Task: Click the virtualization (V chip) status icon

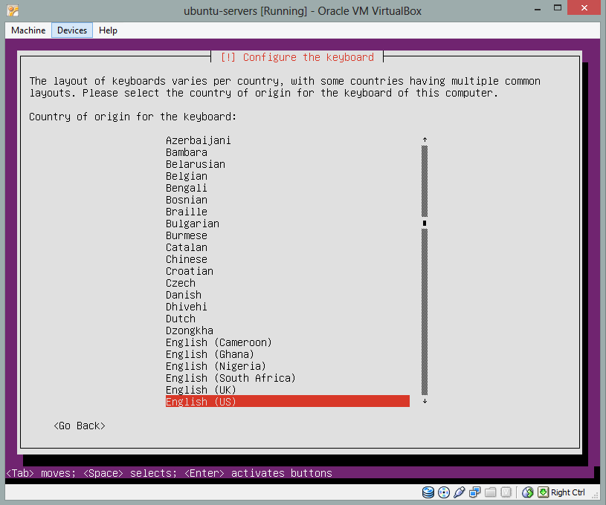Action: pos(506,492)
